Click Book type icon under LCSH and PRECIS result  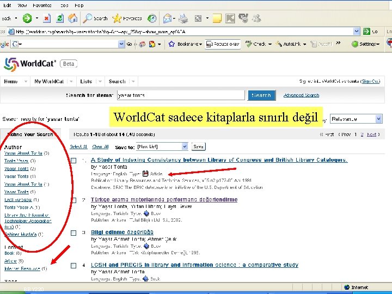pos(145,279)
